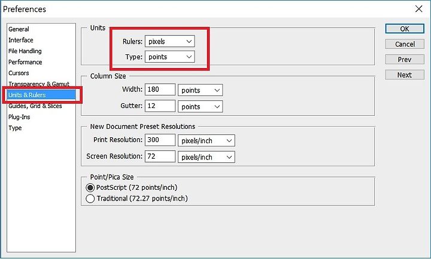Viewport: 431px width, 259px height.
Task: Select Units & Rulers in list
Action: tap(41, 95)
